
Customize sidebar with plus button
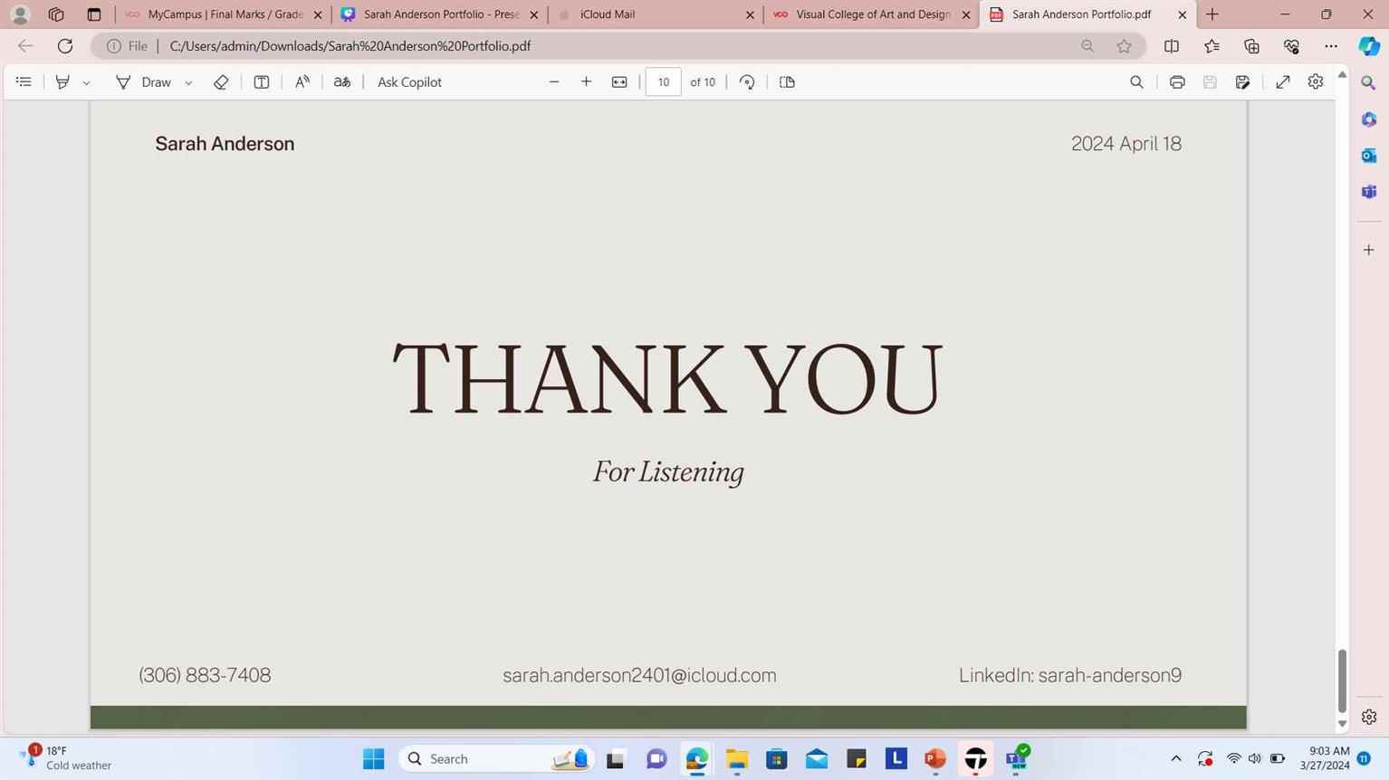click(1369, 250)
